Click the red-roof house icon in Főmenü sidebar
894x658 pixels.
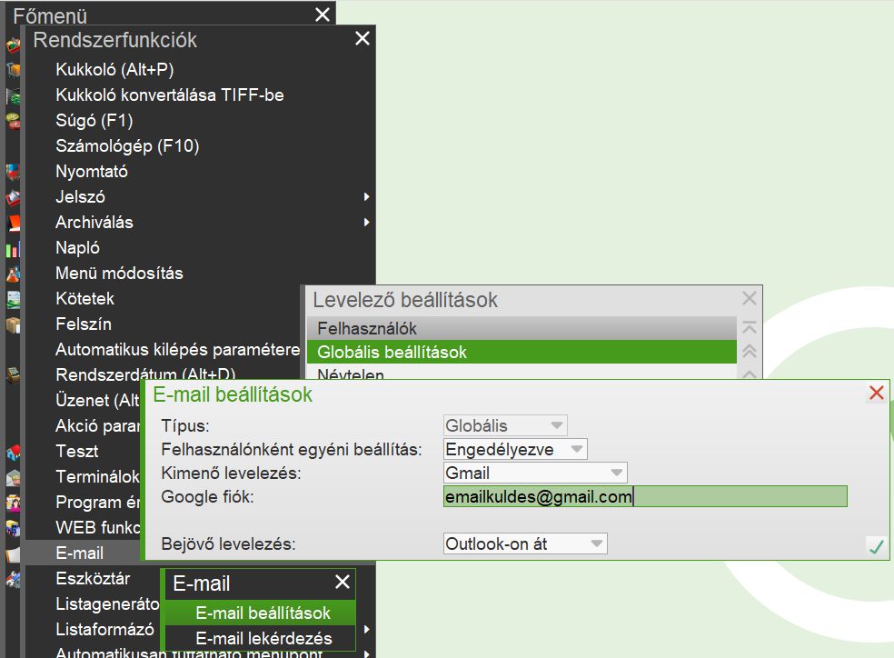[x=13, y=453]
